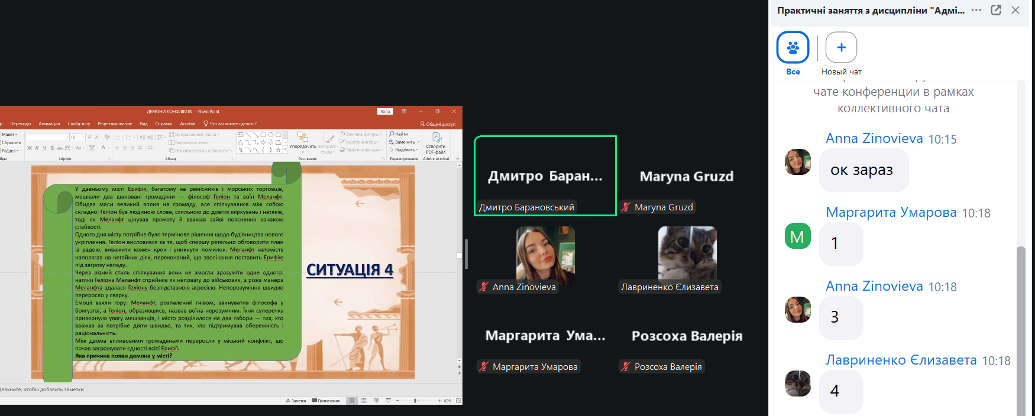Image resolution: width=1035 pixels, height=416 pixels.
Task: Open the Выделить dropdown
Action: [405, 150]
